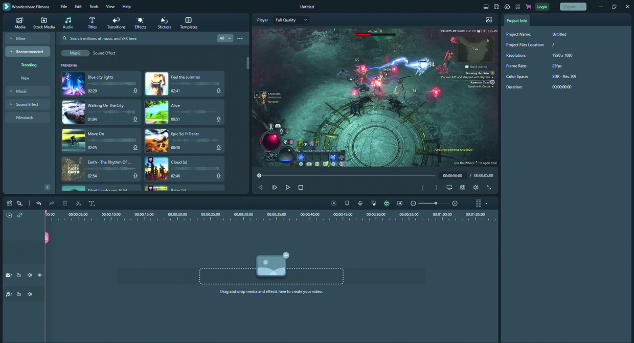Open the shopping cart icon
Image resolution: width=634 pixels, height=343 pixels.
[528, 7]
